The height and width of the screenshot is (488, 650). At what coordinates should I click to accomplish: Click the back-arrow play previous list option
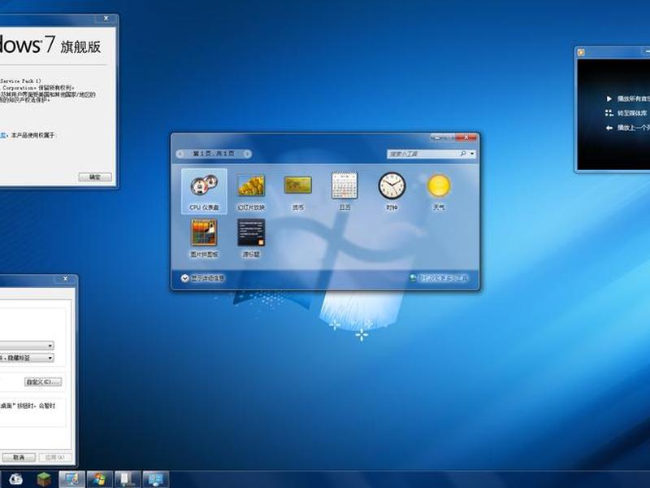(x=627, y=128)
